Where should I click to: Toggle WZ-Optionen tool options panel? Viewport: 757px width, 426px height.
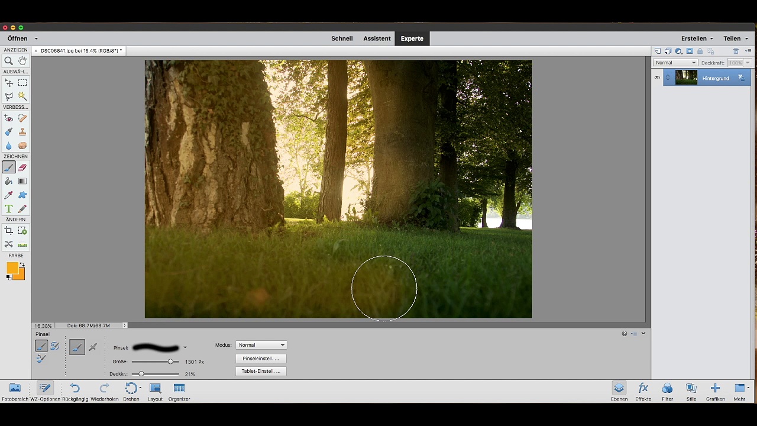coord(45,389)
